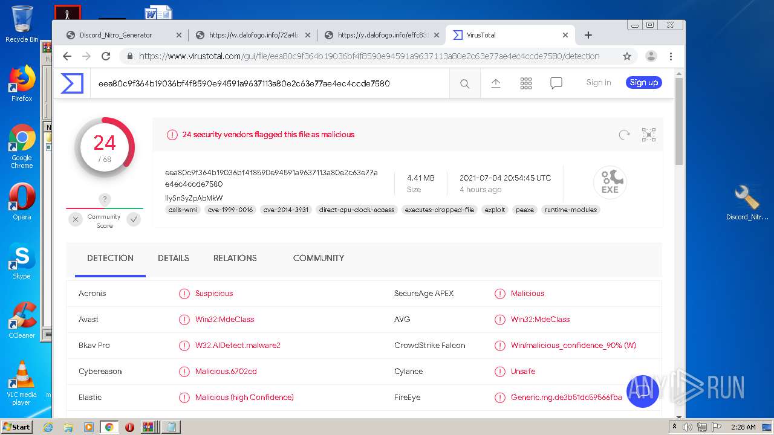Open Chrome profile avatar icon
This screenshot has width=774, height=435.
click(x=651, y=56)
